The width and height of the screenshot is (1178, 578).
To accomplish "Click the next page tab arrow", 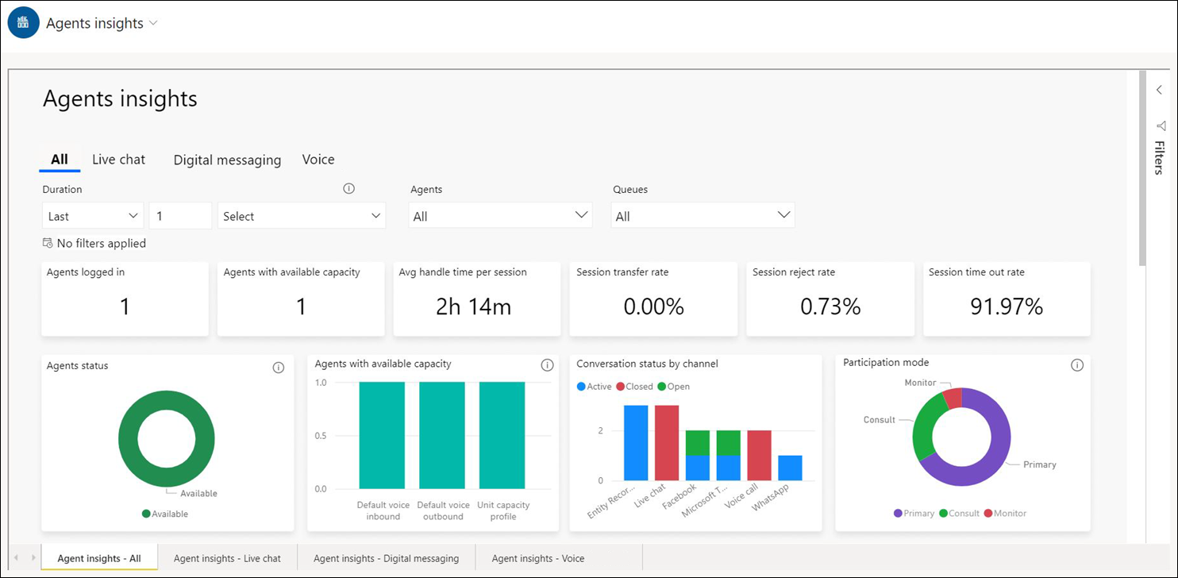I will click(x=33, y=558).
